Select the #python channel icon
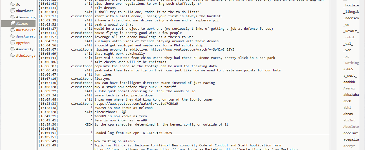This screenshot has height=150, width=365. (12, 43)
